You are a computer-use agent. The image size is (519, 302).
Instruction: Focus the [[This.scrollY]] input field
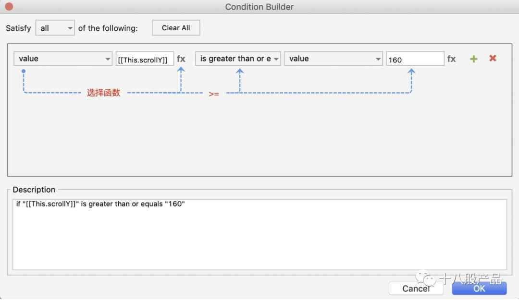click(x=145, y=59)
